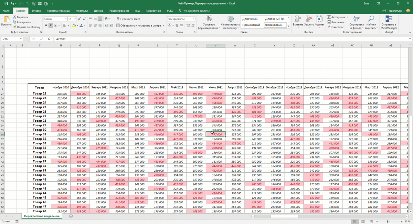
Task: Toggle Wrap Text (Перенести текст)
Action: tap(128, 19)
